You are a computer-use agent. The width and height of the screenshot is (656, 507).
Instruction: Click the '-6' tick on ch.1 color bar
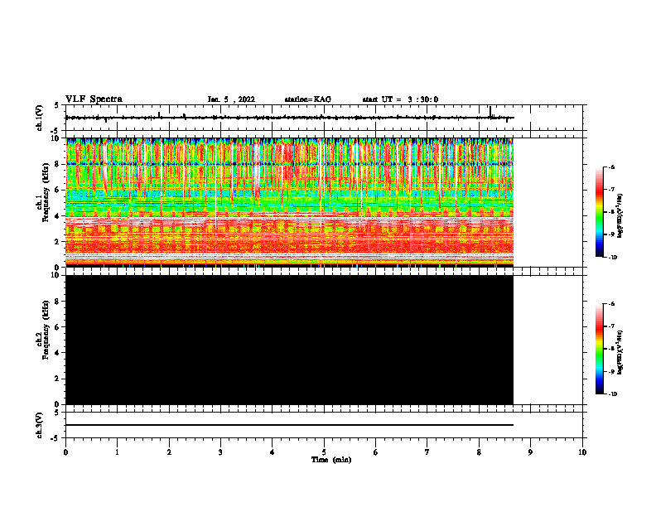tap(610, 167)
